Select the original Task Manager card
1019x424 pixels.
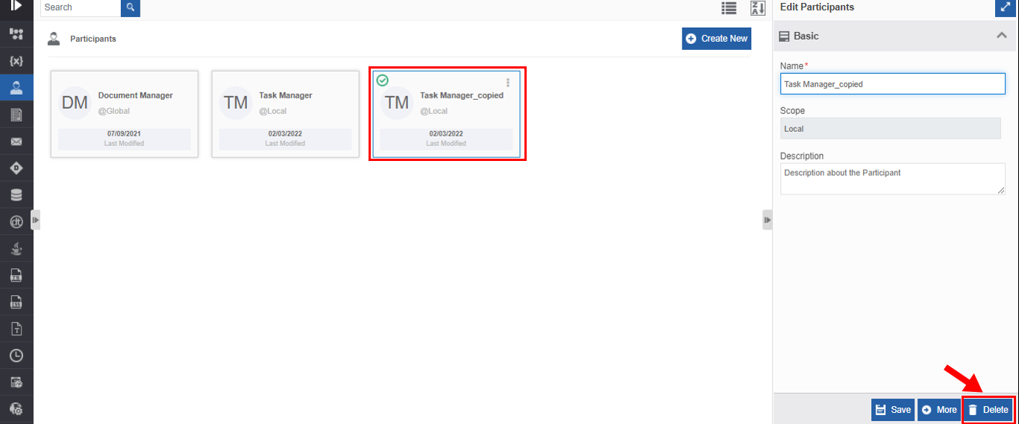click(286, 114)
